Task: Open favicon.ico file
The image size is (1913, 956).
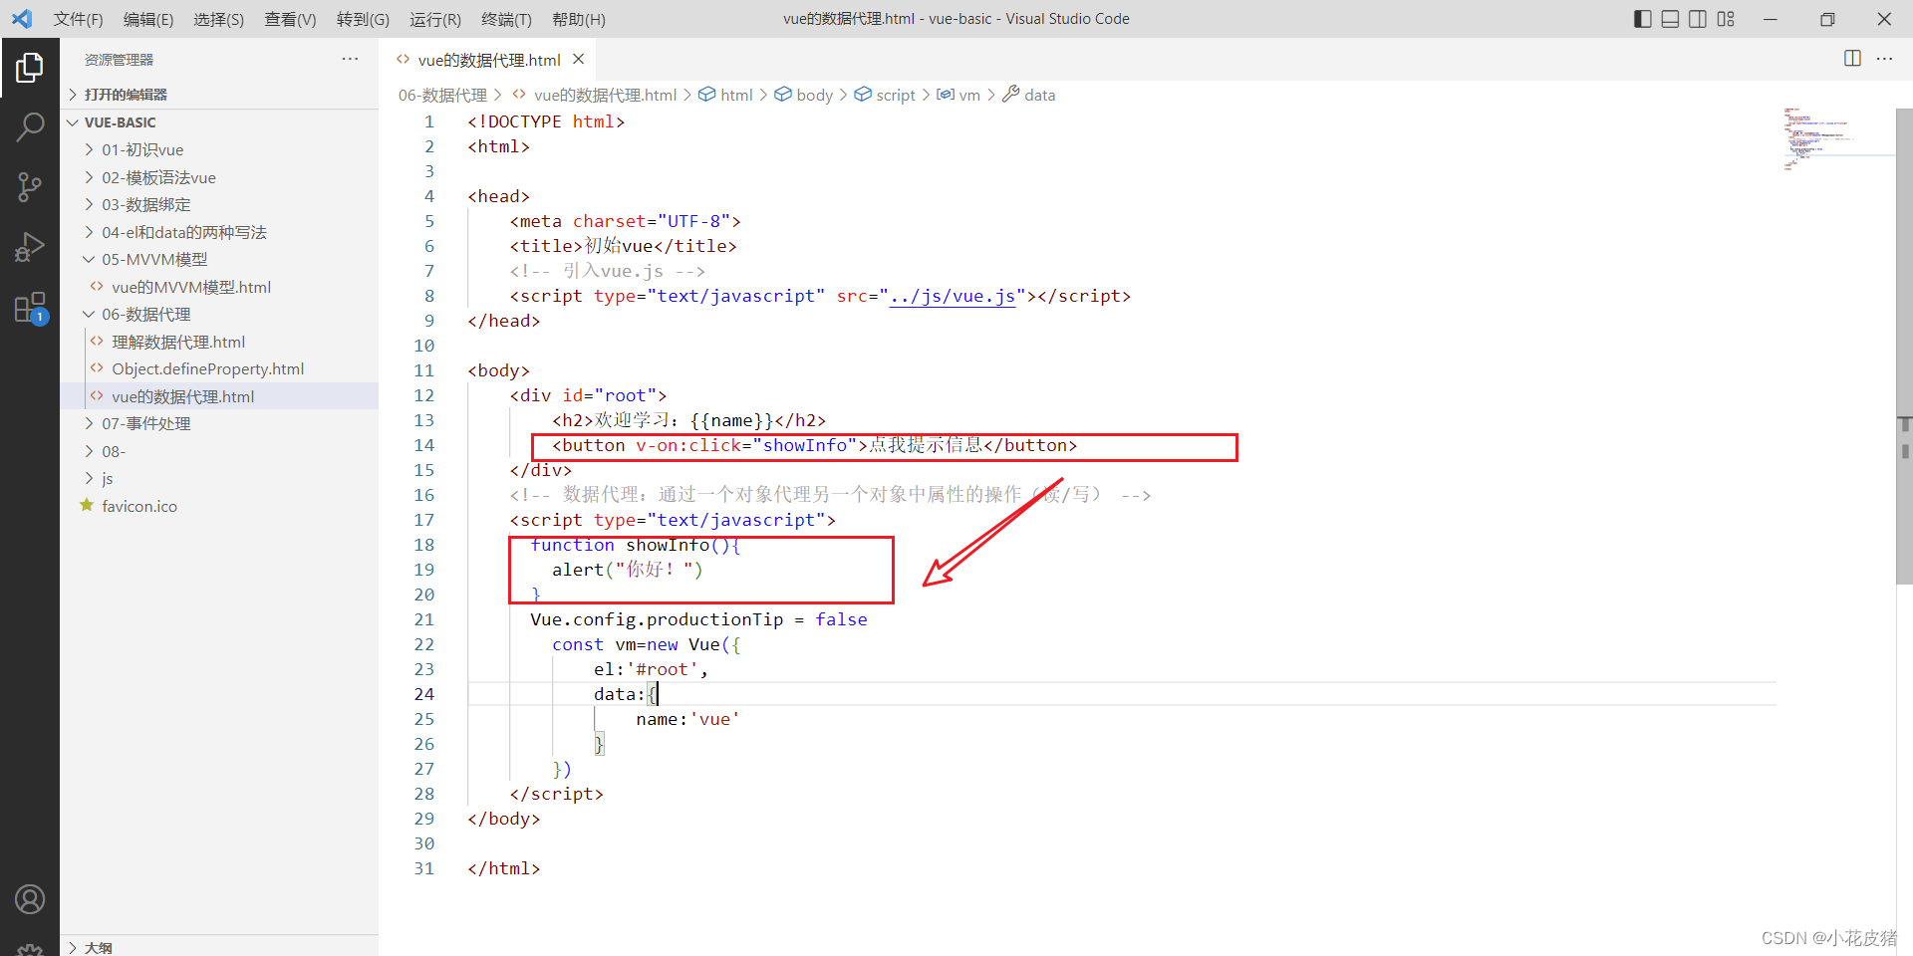Action: 219,506
